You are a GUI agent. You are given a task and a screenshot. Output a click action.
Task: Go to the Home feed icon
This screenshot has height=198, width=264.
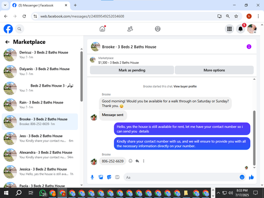point(102,29)
